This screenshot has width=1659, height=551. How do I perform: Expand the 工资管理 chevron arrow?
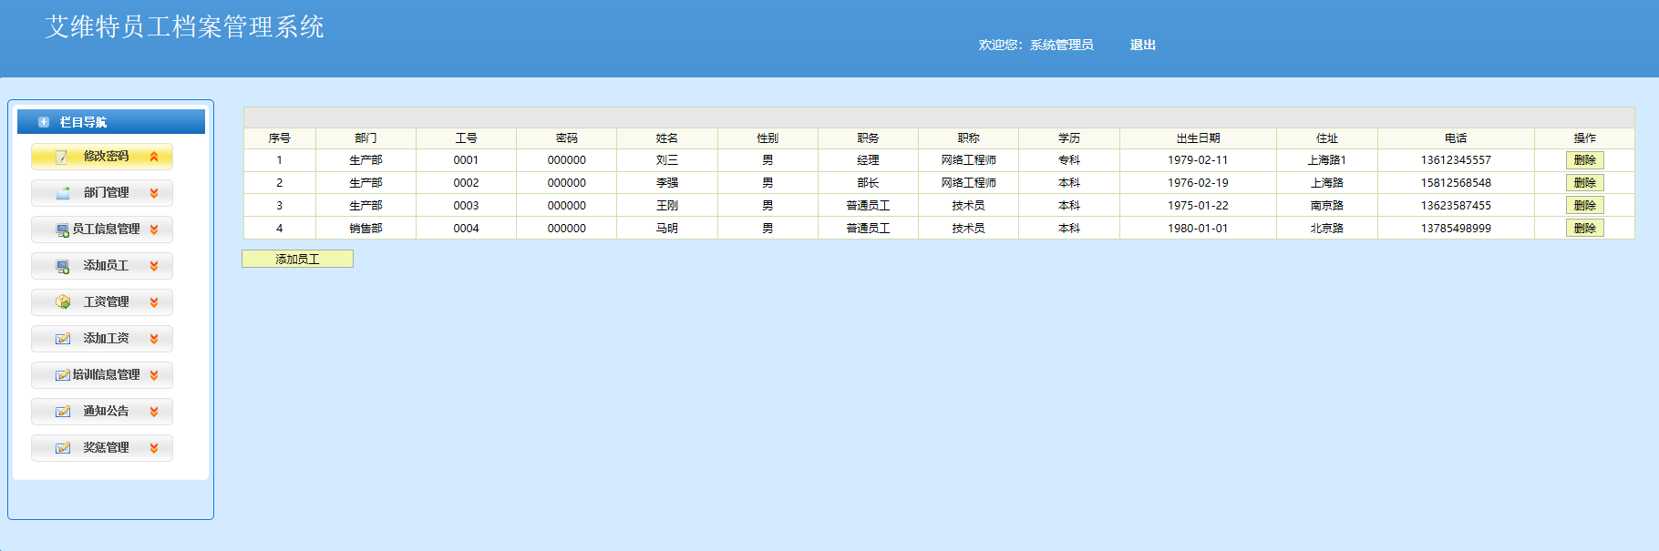(154, 302)
